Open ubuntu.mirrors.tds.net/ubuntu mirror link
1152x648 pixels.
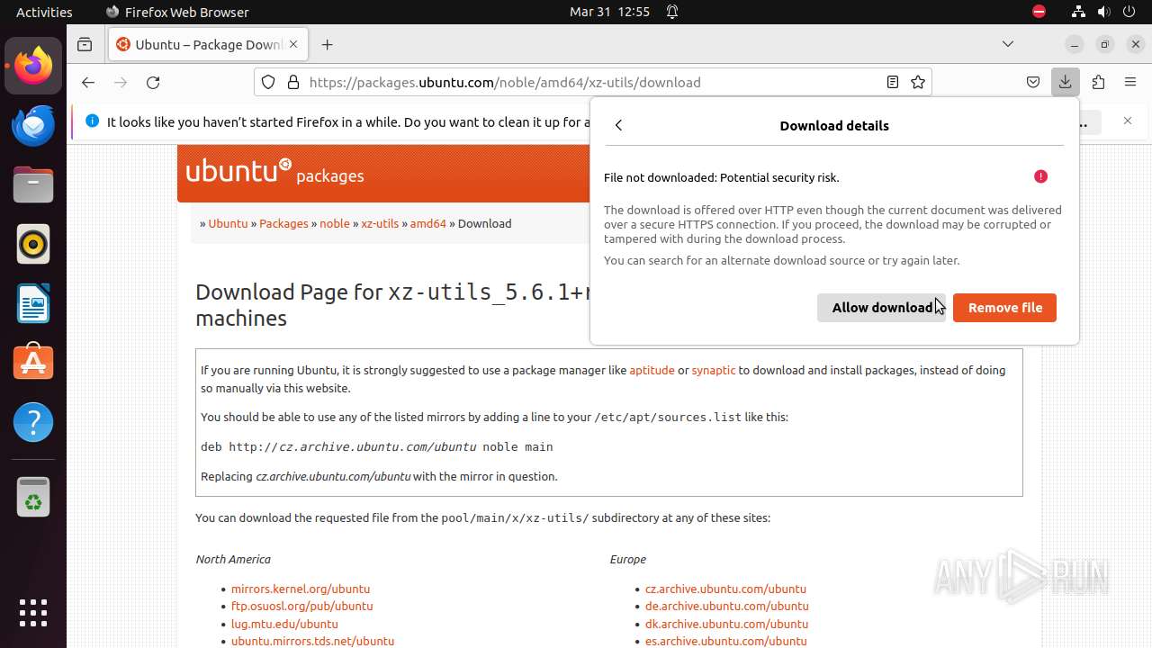pyautogui.click(x=312, y=641)
